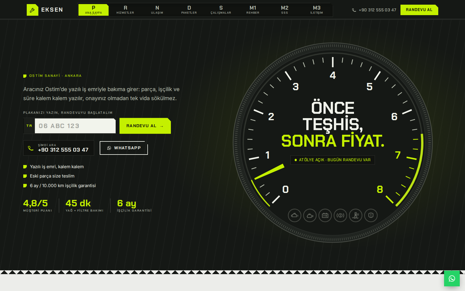Call the header number +90 312 555 03 47

(378, 10)
